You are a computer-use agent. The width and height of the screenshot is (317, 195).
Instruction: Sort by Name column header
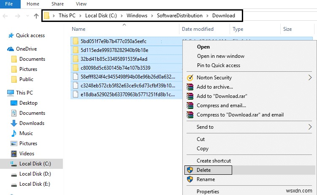(79, 29)
